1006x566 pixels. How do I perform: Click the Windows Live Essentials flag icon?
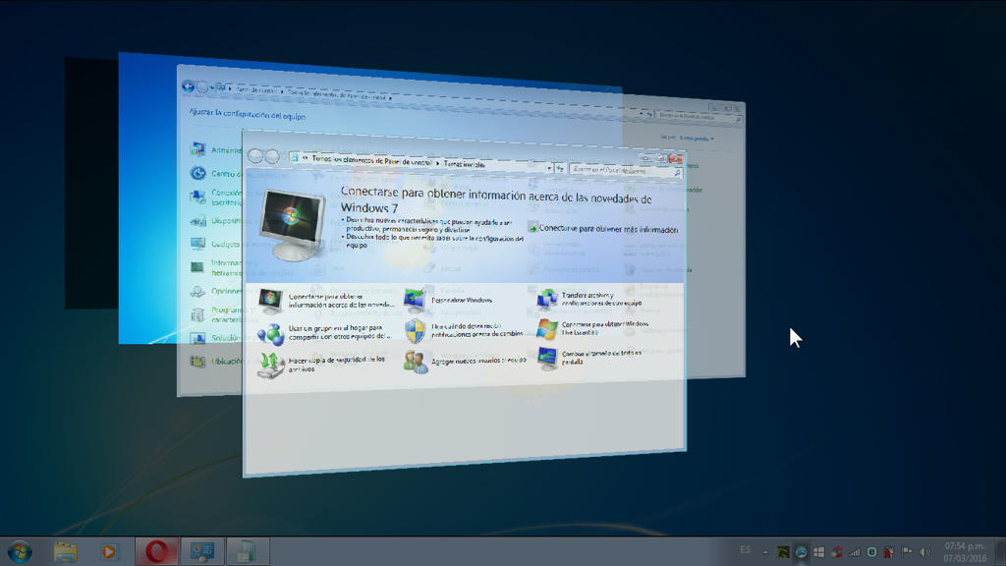[546, 328]
